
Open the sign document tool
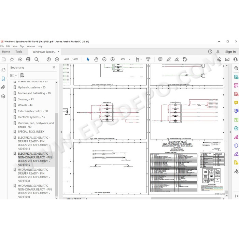tap(177, 59)
